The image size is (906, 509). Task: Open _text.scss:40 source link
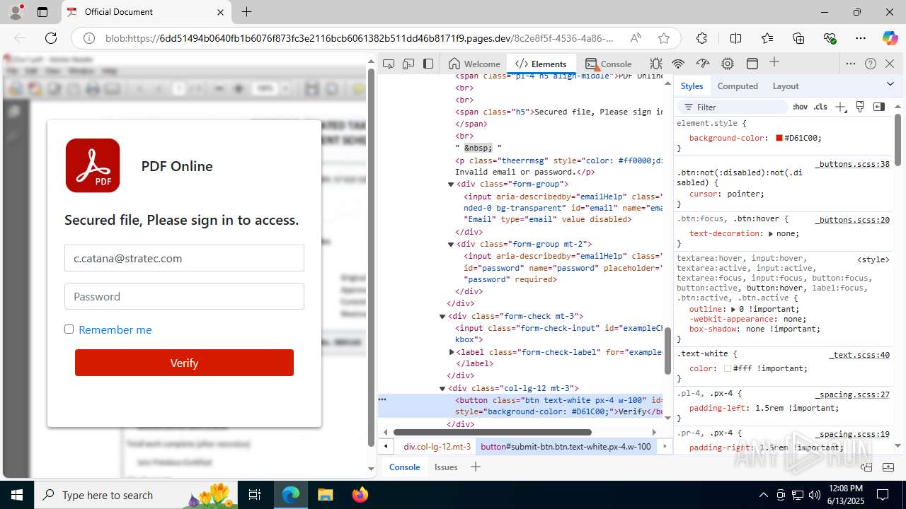click(859, 355)
